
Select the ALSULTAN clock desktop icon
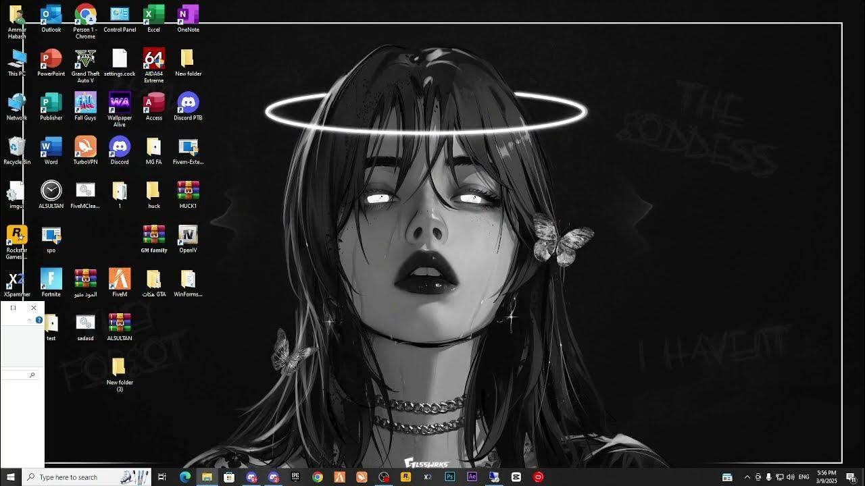[x=51, y=195]
